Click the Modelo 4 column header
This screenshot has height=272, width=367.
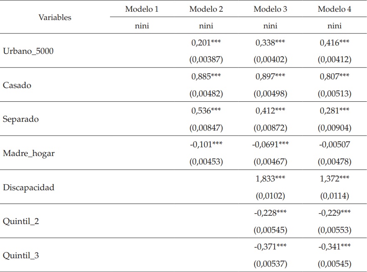335,9
